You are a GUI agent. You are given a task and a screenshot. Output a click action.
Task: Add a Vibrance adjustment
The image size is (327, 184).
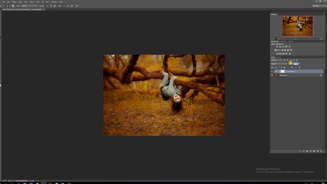tap(290, 47)
